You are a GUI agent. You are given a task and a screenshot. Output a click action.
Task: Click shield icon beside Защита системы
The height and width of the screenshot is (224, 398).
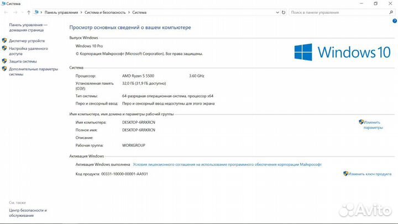point(4,61)
